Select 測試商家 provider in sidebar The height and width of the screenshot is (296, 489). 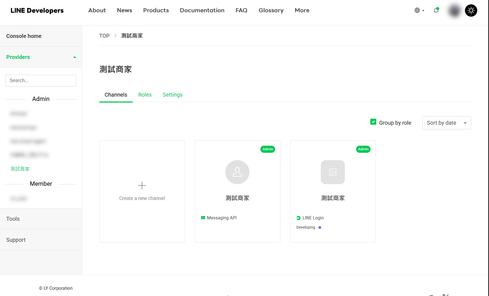20,169
